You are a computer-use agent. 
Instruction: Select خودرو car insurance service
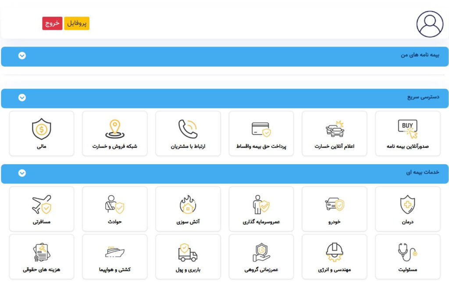pyautogui.click(x=335, y=208)
